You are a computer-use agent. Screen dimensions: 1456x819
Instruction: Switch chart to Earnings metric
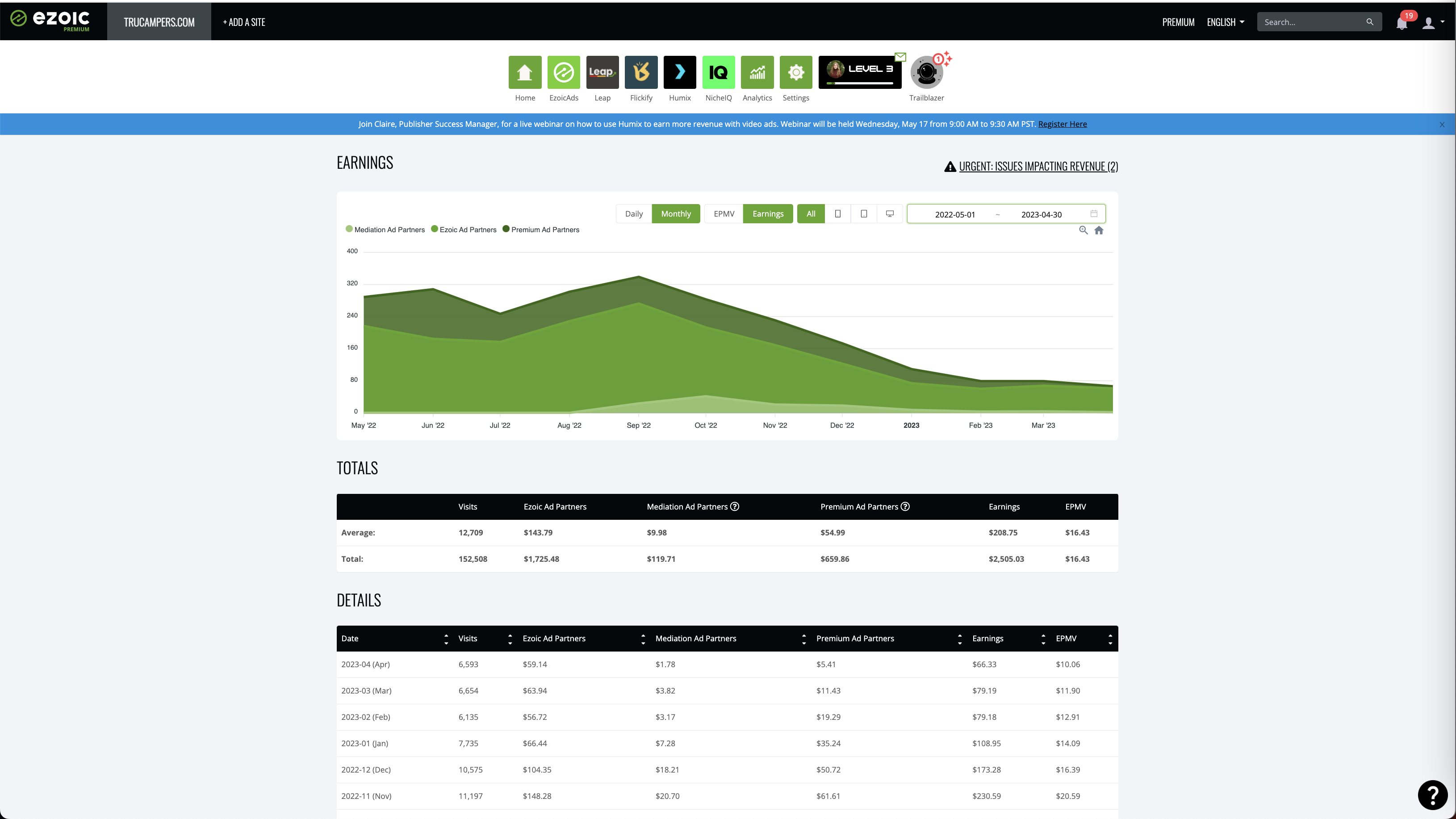(768, 213)
